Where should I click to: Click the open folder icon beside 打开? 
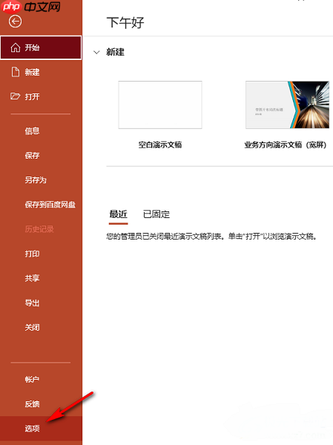(15, 96)
